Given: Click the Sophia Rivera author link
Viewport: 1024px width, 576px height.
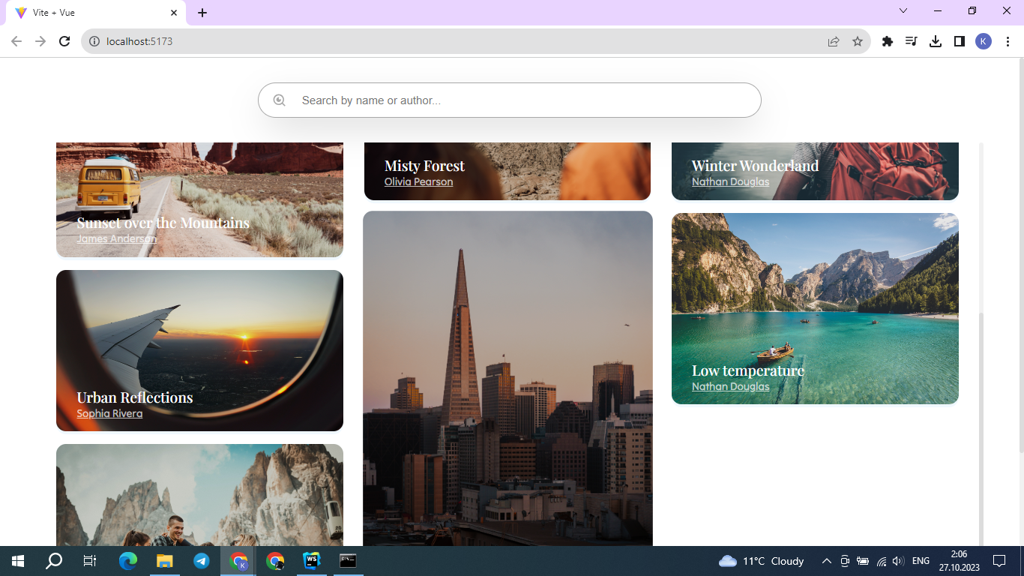Looking at the screenshot, I should 109,413.
